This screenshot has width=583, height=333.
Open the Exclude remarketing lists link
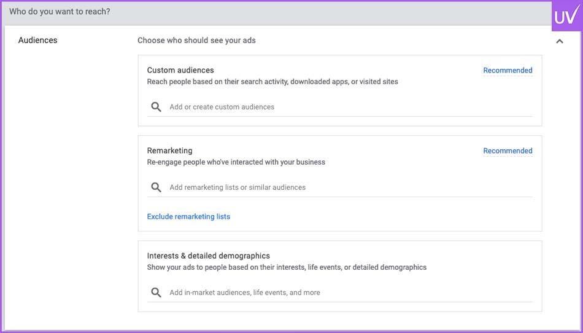pyautogui.click(x=188, y=216)
